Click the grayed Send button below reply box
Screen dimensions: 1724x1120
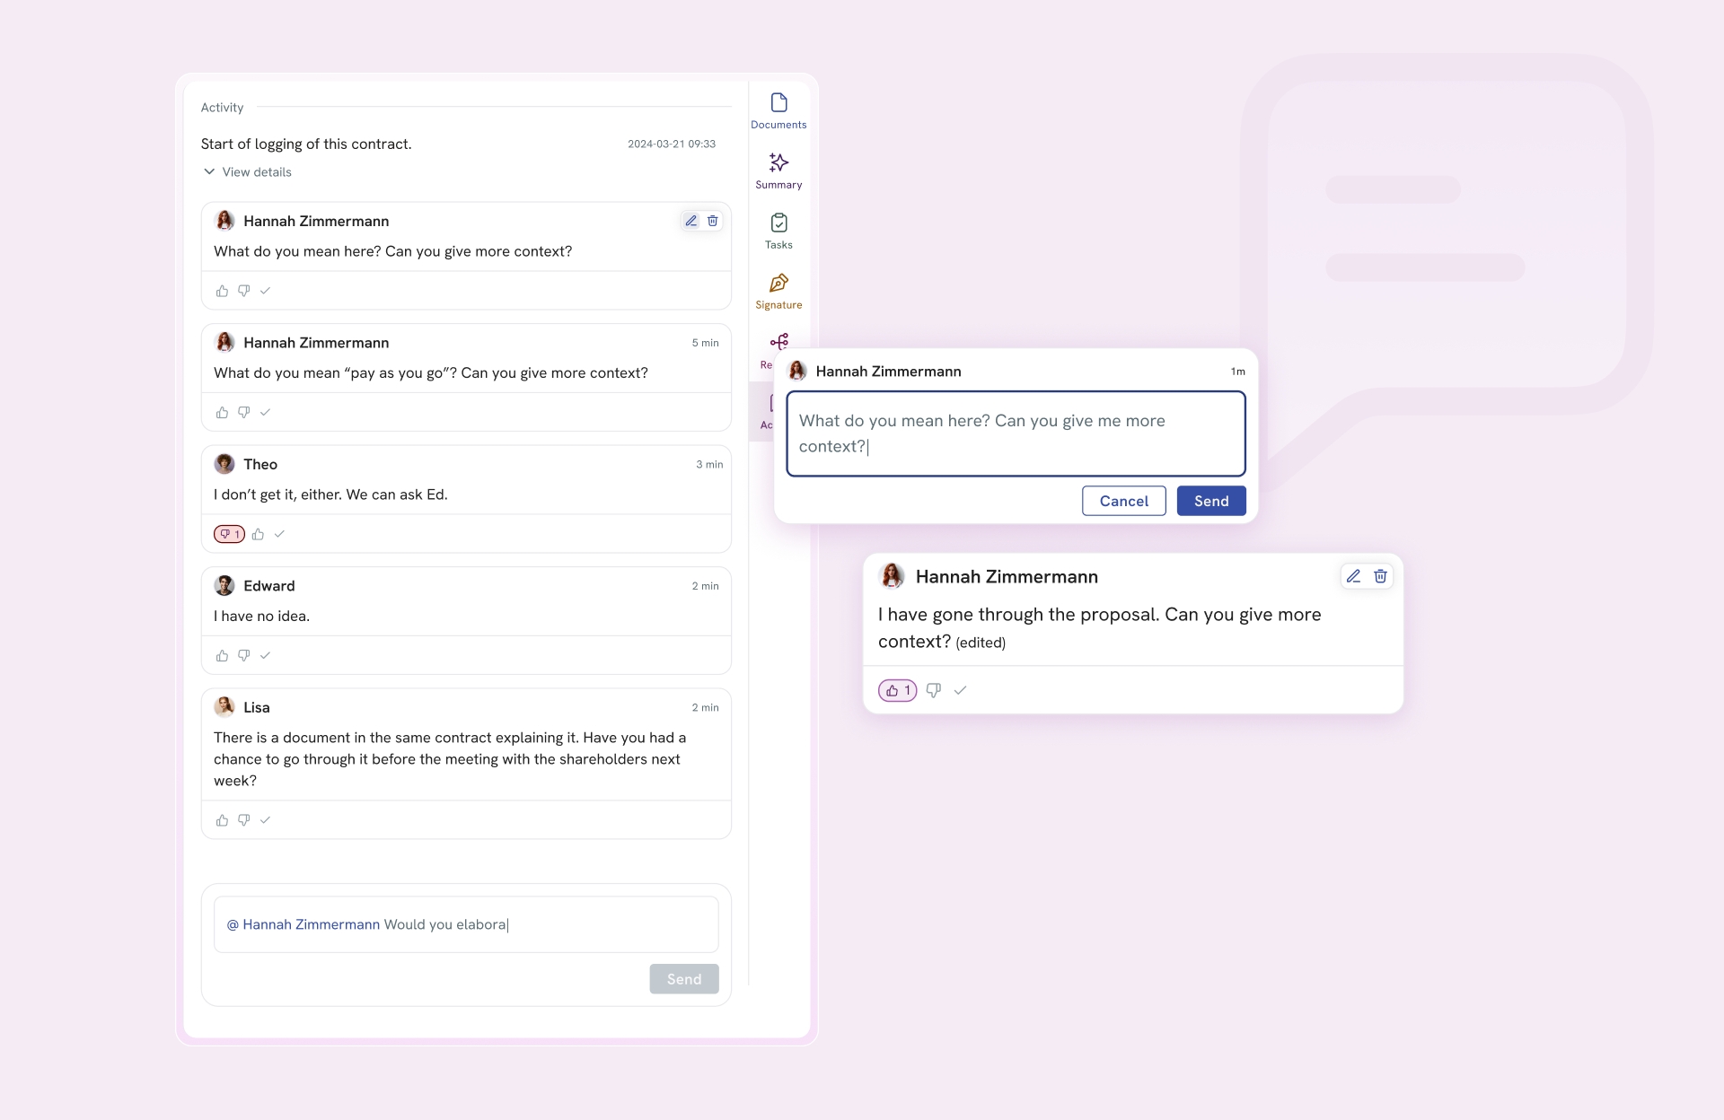click(683, 979)
